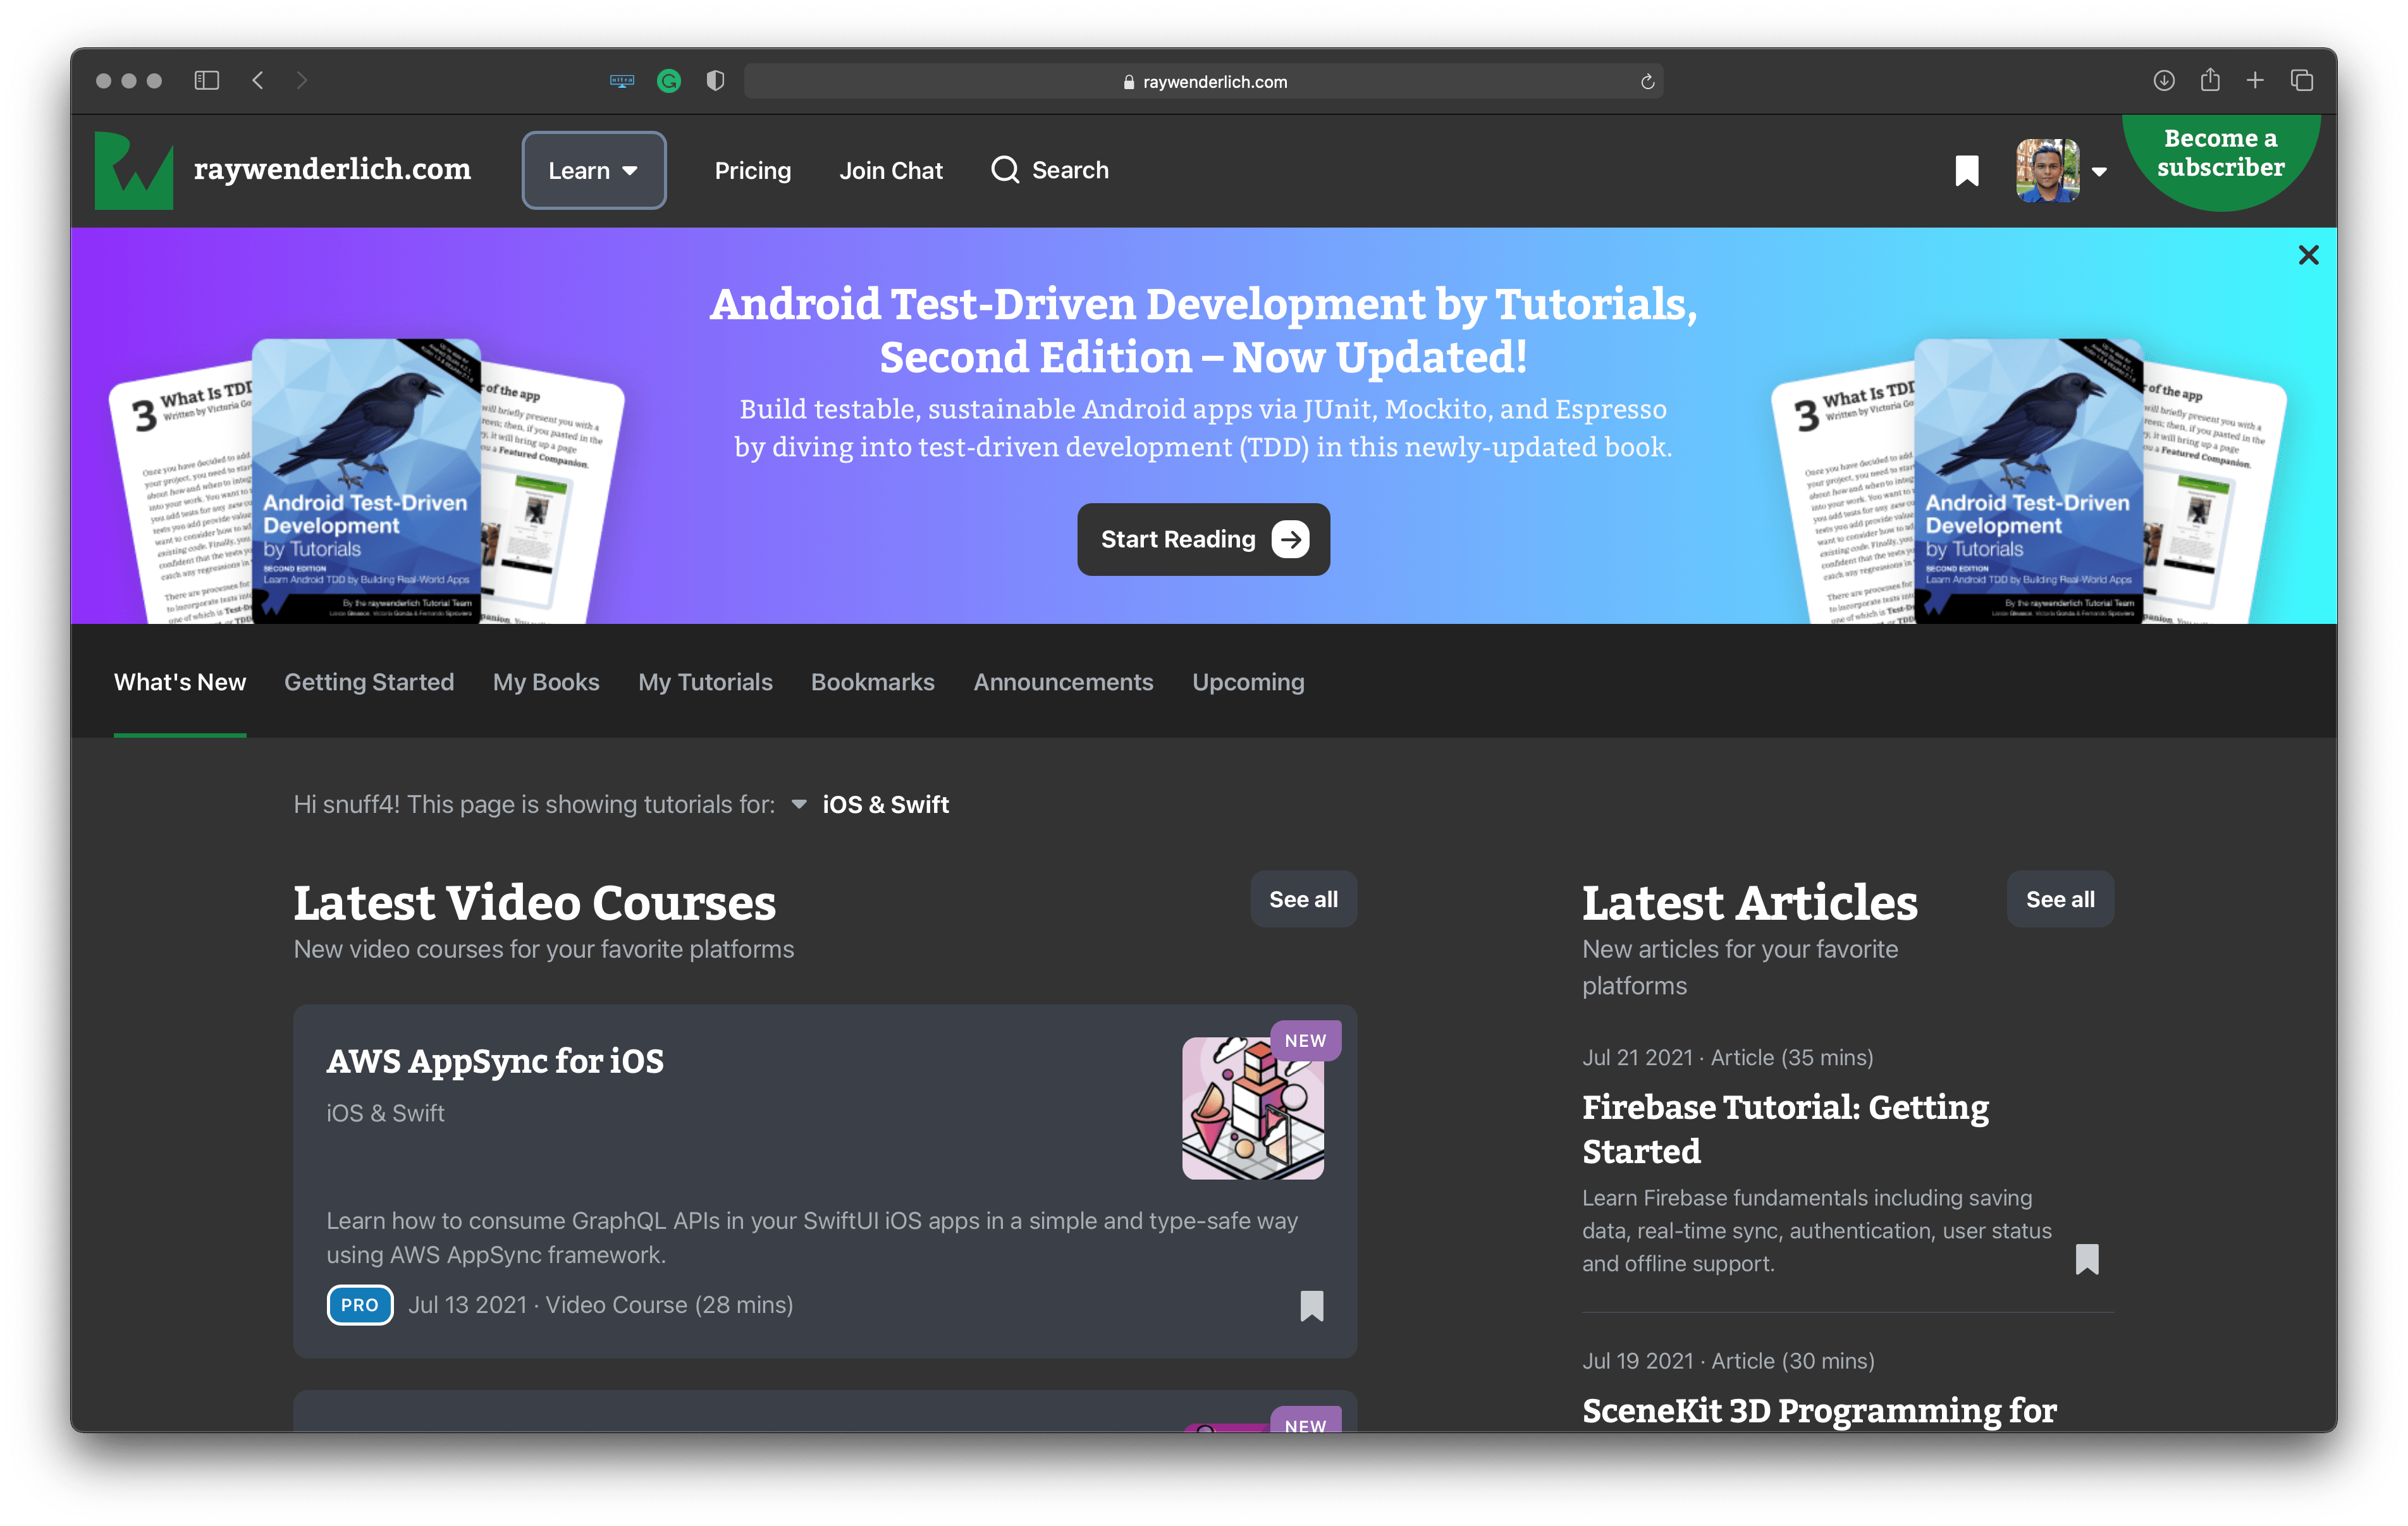The image size is (2408, 1526).
Task: Open the My Tutorials tab
Action: 705,682
